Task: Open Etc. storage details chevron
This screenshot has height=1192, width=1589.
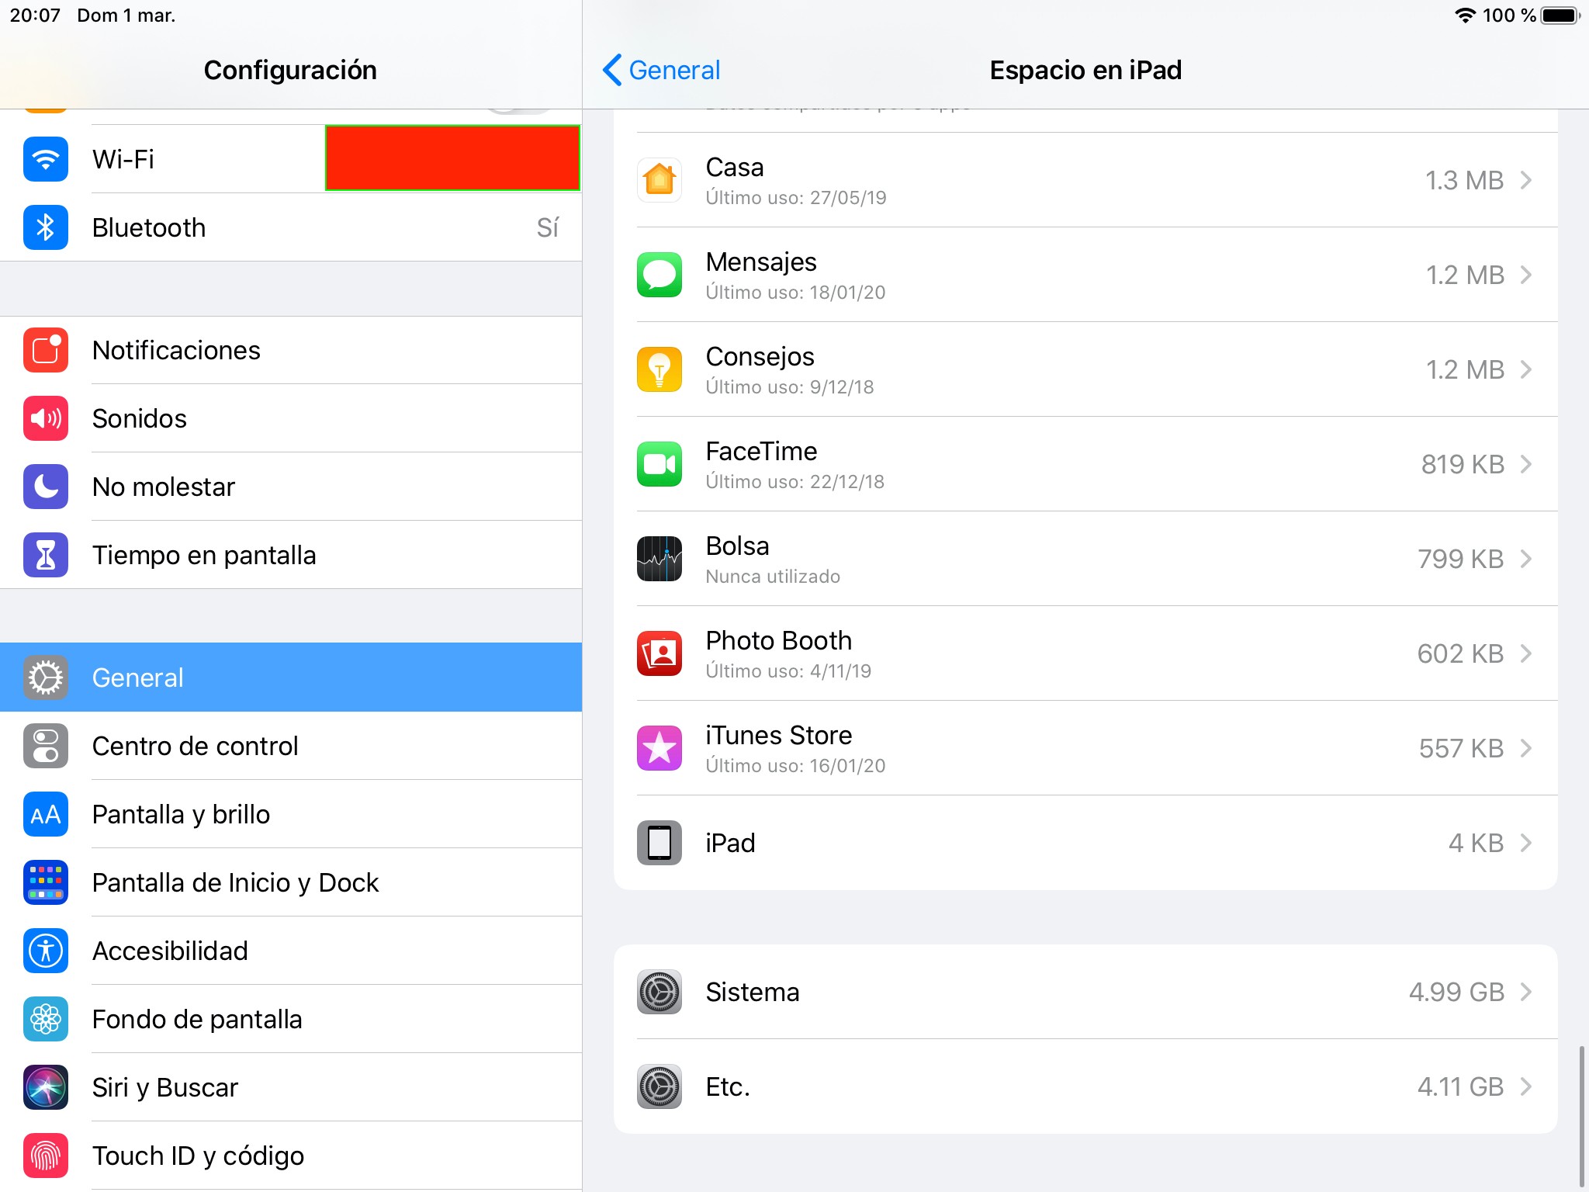Action: [x=1525, y=1086]
